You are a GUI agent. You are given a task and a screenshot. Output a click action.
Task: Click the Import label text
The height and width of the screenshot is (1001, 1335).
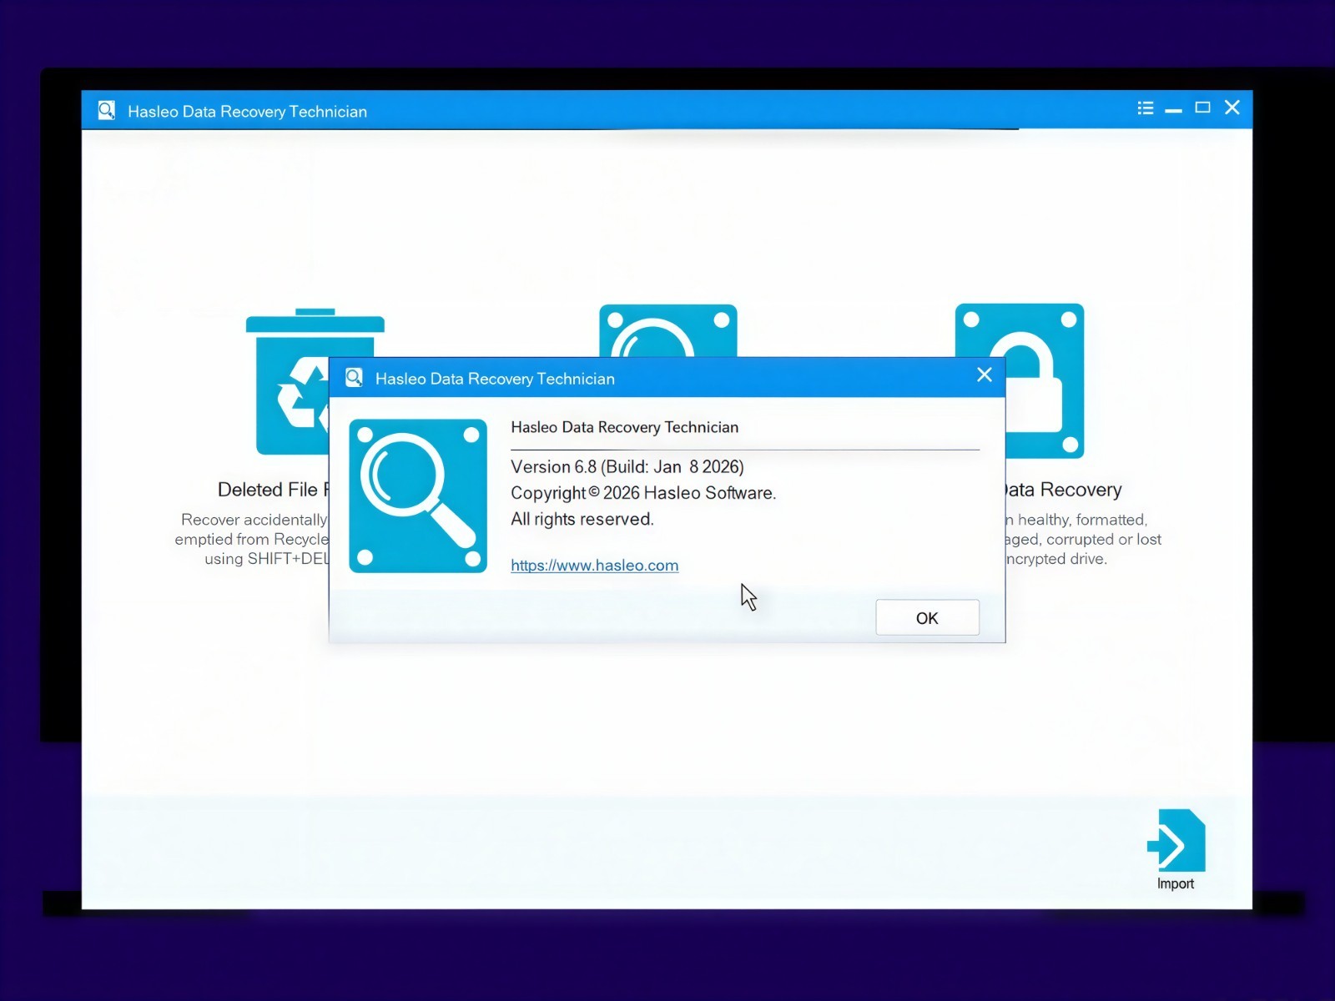pos(1176,883)
